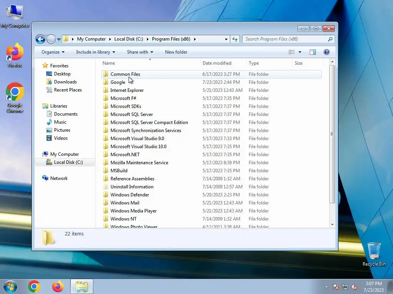Click the Help question mark icon

(326, 52)
